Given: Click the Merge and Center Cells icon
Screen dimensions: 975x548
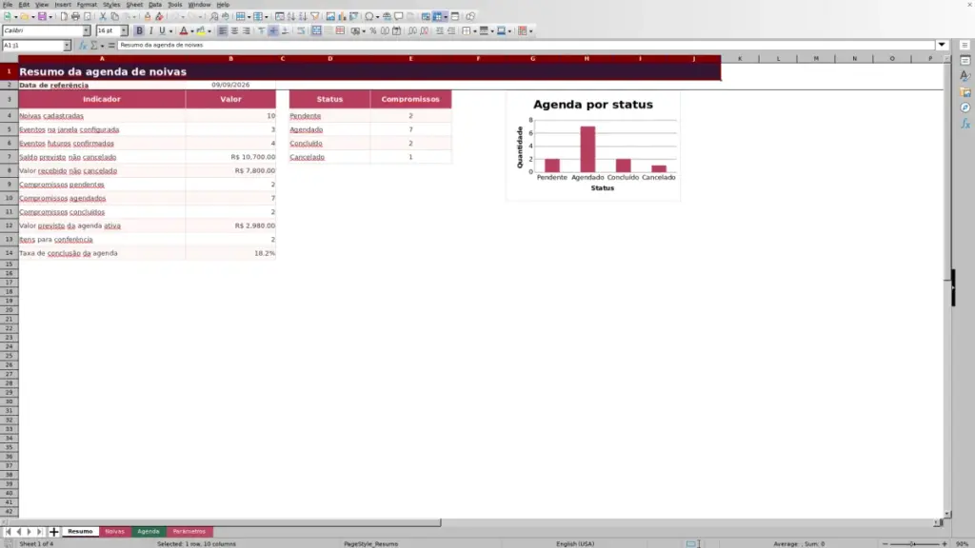Looking at the screenshot, I should (x=316, y=31).
